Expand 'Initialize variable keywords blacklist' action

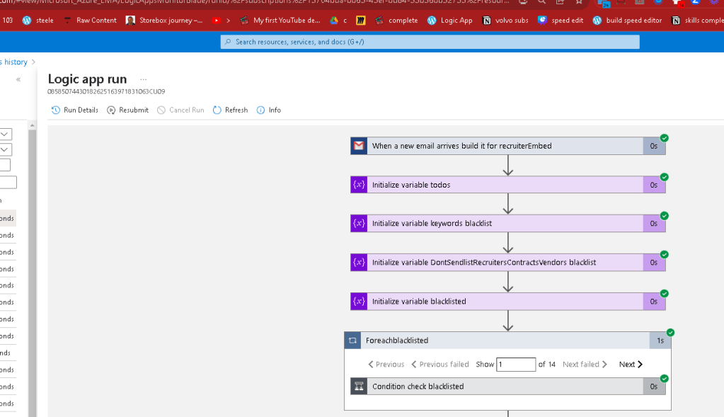pyautogui.click(x=508, y=224)
